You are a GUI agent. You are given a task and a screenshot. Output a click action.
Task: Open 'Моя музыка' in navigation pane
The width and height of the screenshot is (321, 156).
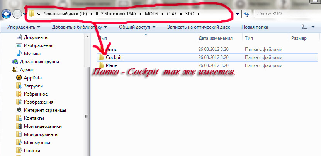coord(37,143)
